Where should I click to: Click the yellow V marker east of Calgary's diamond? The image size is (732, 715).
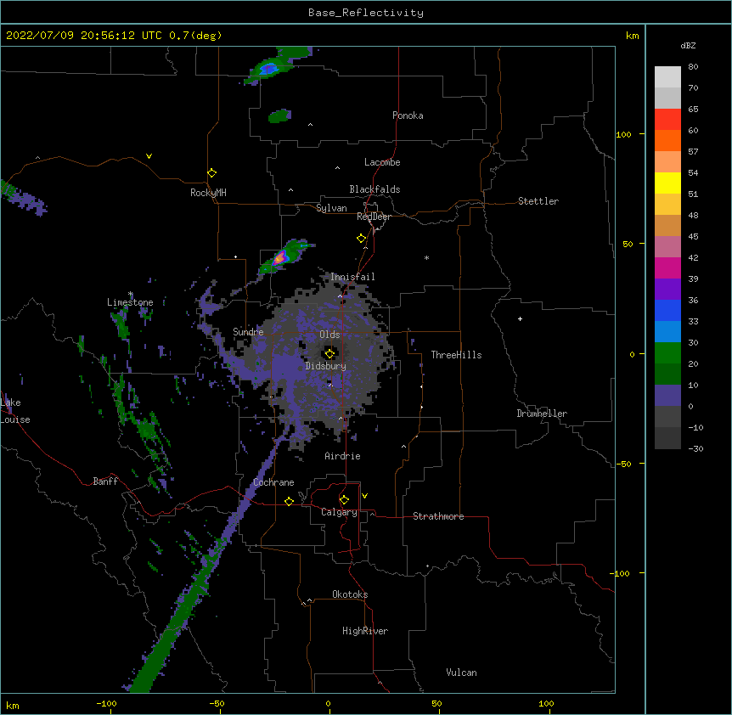pyautogui.click(x=364, y=496)
